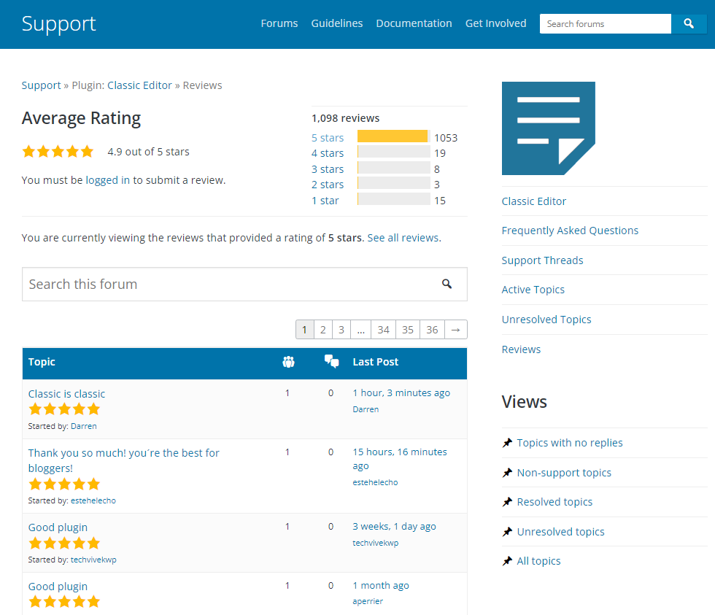Screen dimensions: 715x615
Task: Focus the Search this forum field
Action: click(244, 284)
